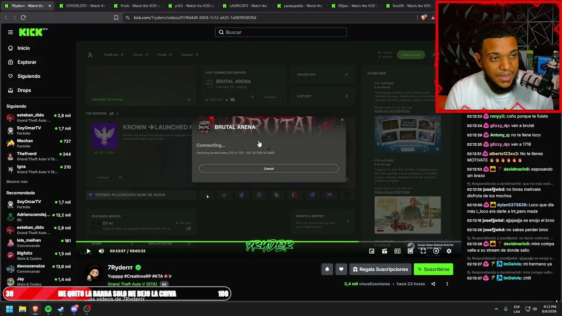Viewport: 562px width, 316px height.
Task: Open video player settings gear
Action: 449,251
